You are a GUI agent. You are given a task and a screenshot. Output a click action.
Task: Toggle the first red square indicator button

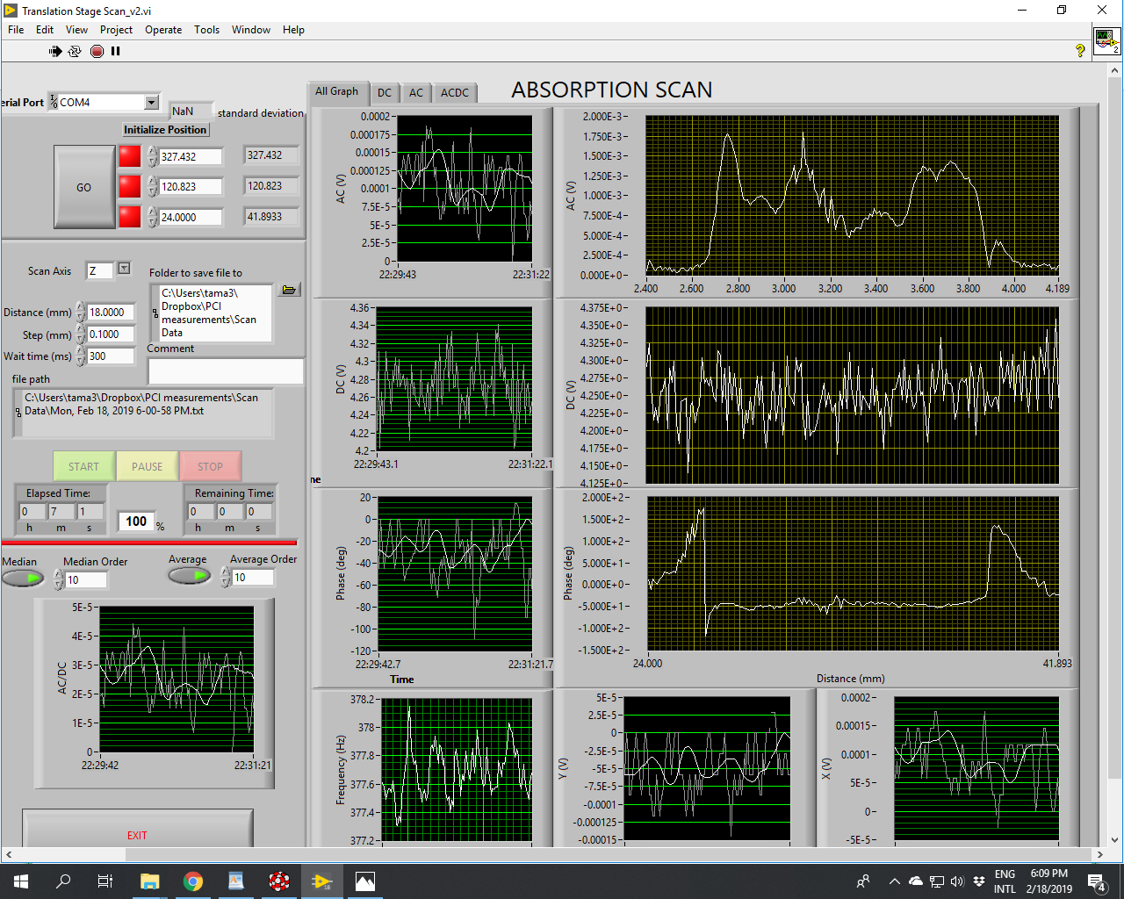[x=130, y=156]
